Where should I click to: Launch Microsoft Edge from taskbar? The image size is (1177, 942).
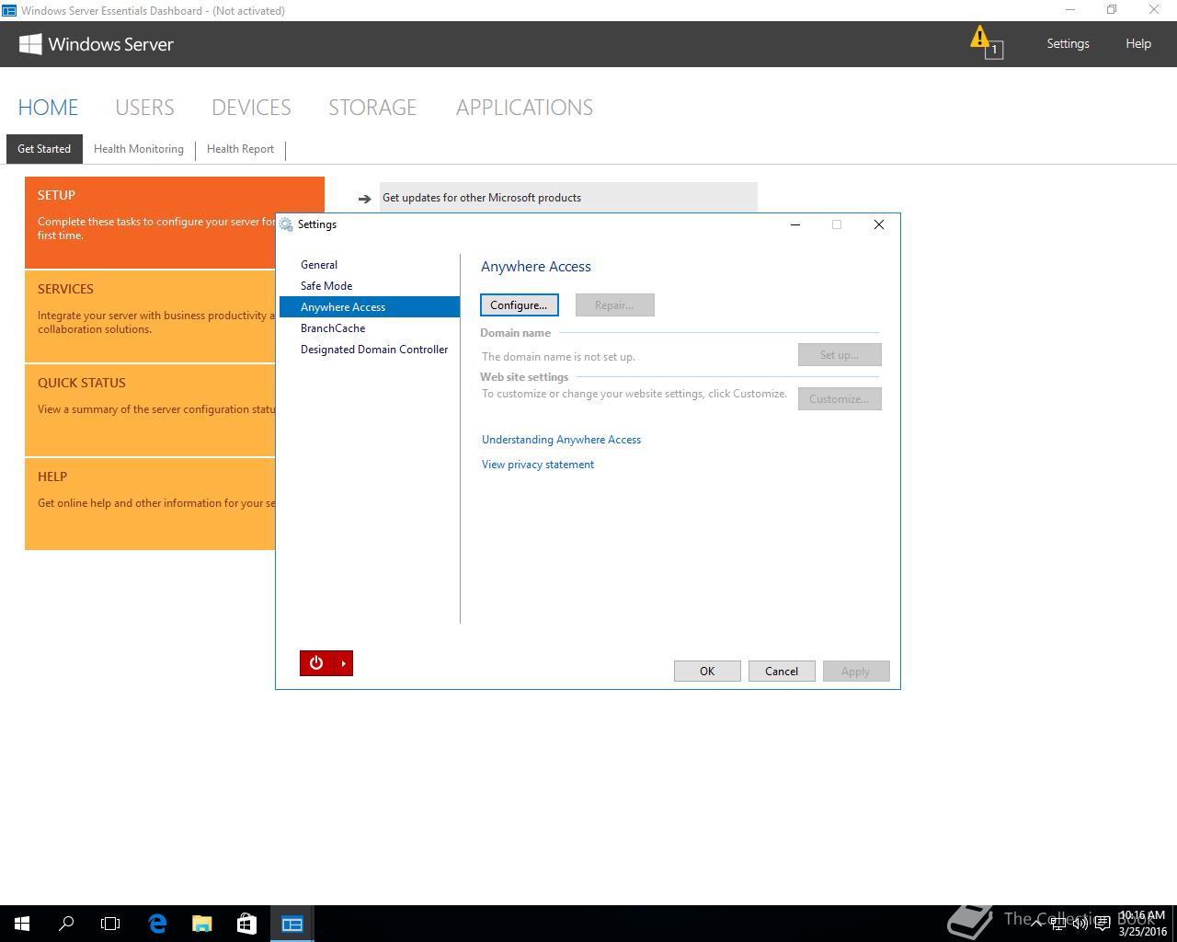coord(157,924)
